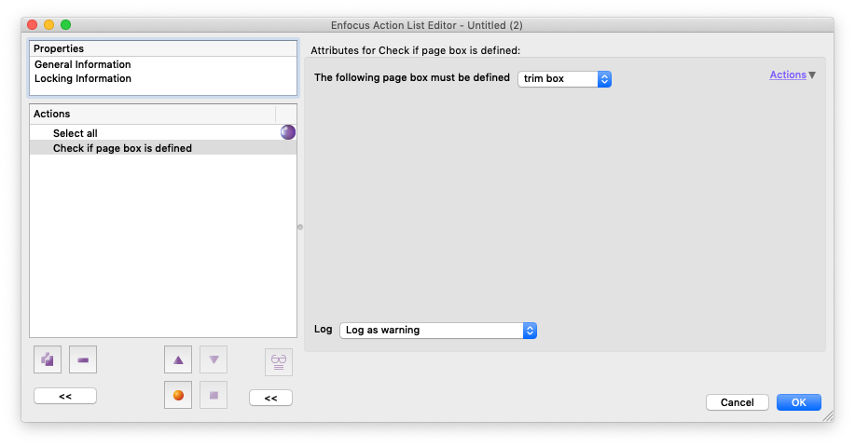The width and height of the screenshot is (855, 447).
Task: Zoom window with green button
Action: 66,24
